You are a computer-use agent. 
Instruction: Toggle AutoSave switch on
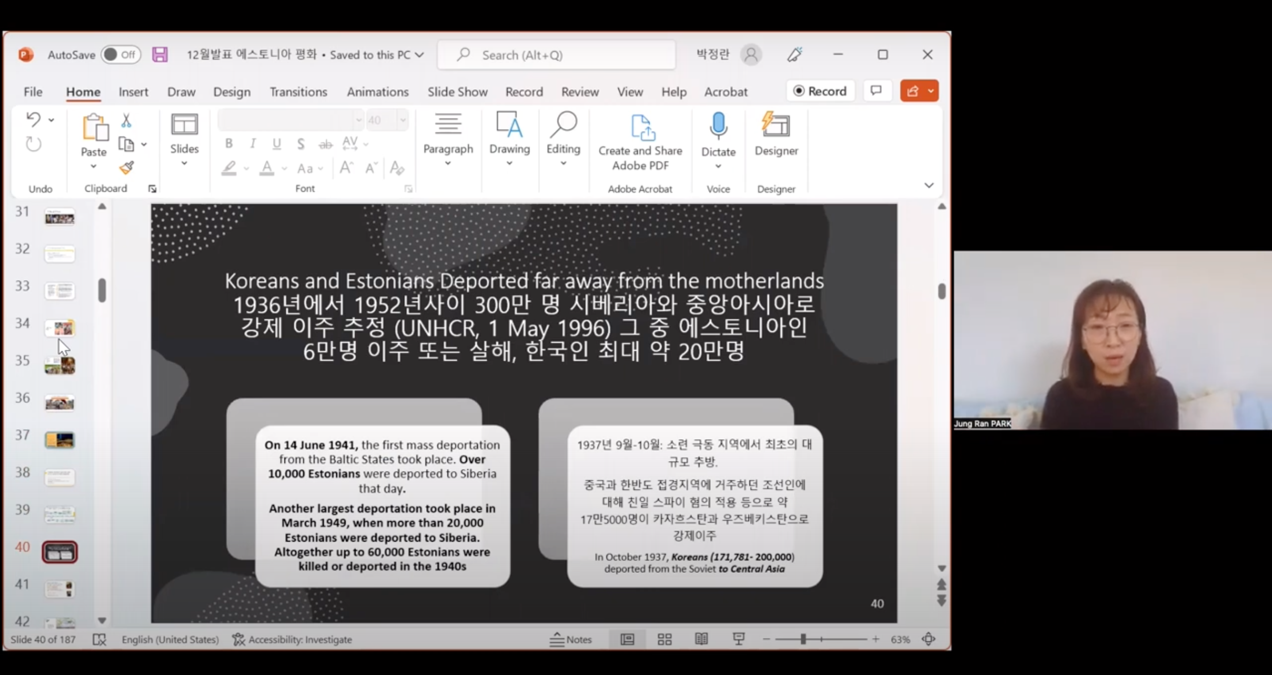point(121,54)
